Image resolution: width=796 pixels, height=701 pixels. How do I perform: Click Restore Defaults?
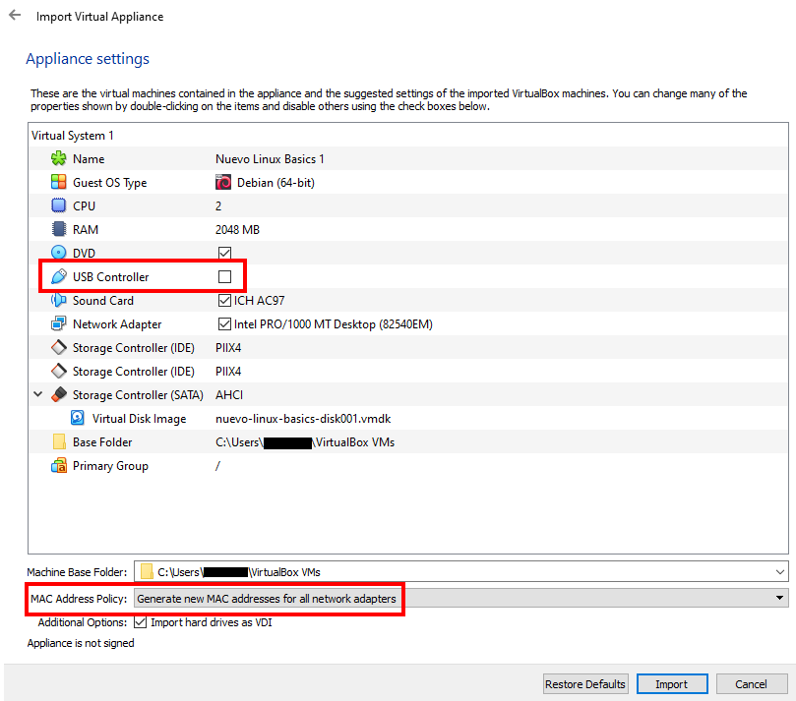click(585, 683)
